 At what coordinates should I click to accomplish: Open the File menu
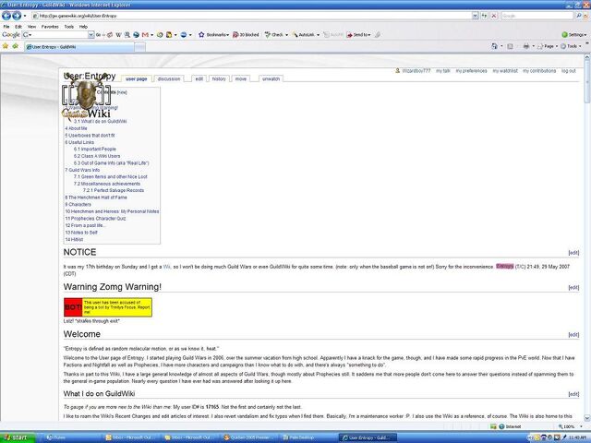(6, 27)
